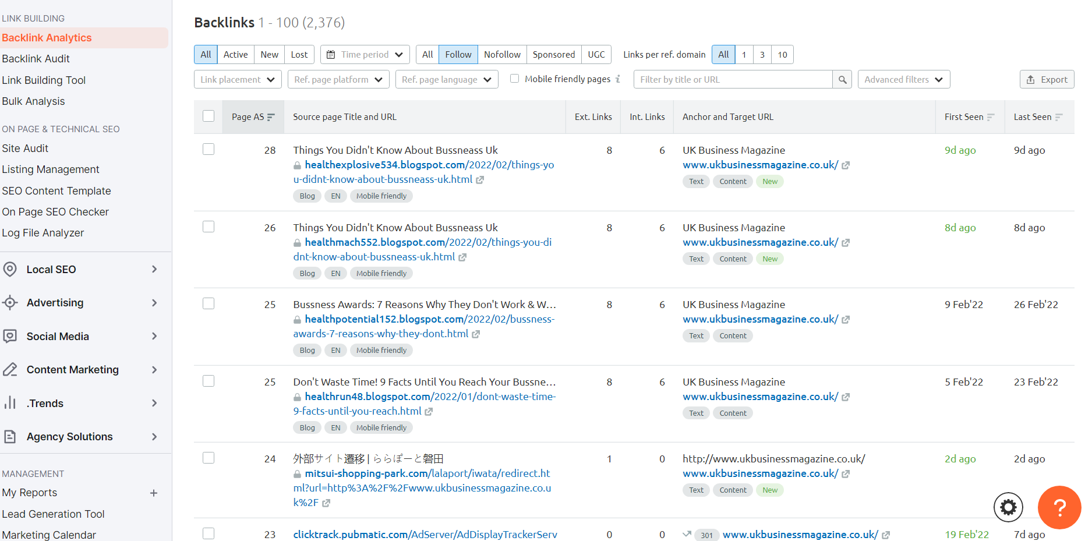Click external icon beside 301 redirect target URL
This screenshot has height=541, width=1092.
886,535
